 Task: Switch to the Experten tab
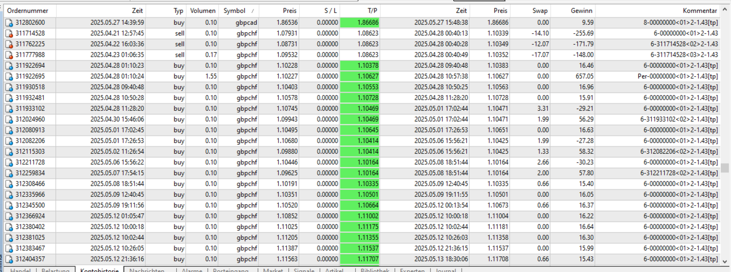coord(412,270)
